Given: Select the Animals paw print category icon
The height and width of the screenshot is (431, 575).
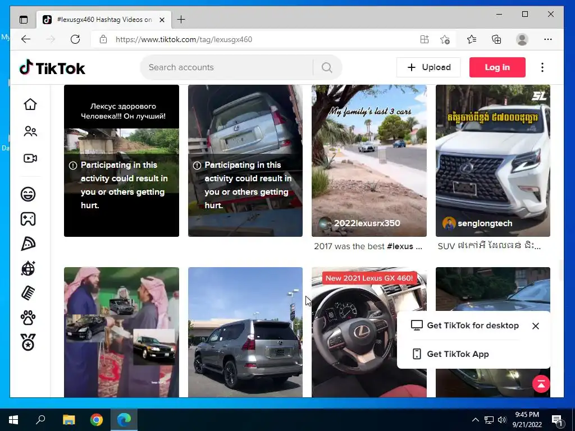Looking at the screenshot, I should pos(28,318).
